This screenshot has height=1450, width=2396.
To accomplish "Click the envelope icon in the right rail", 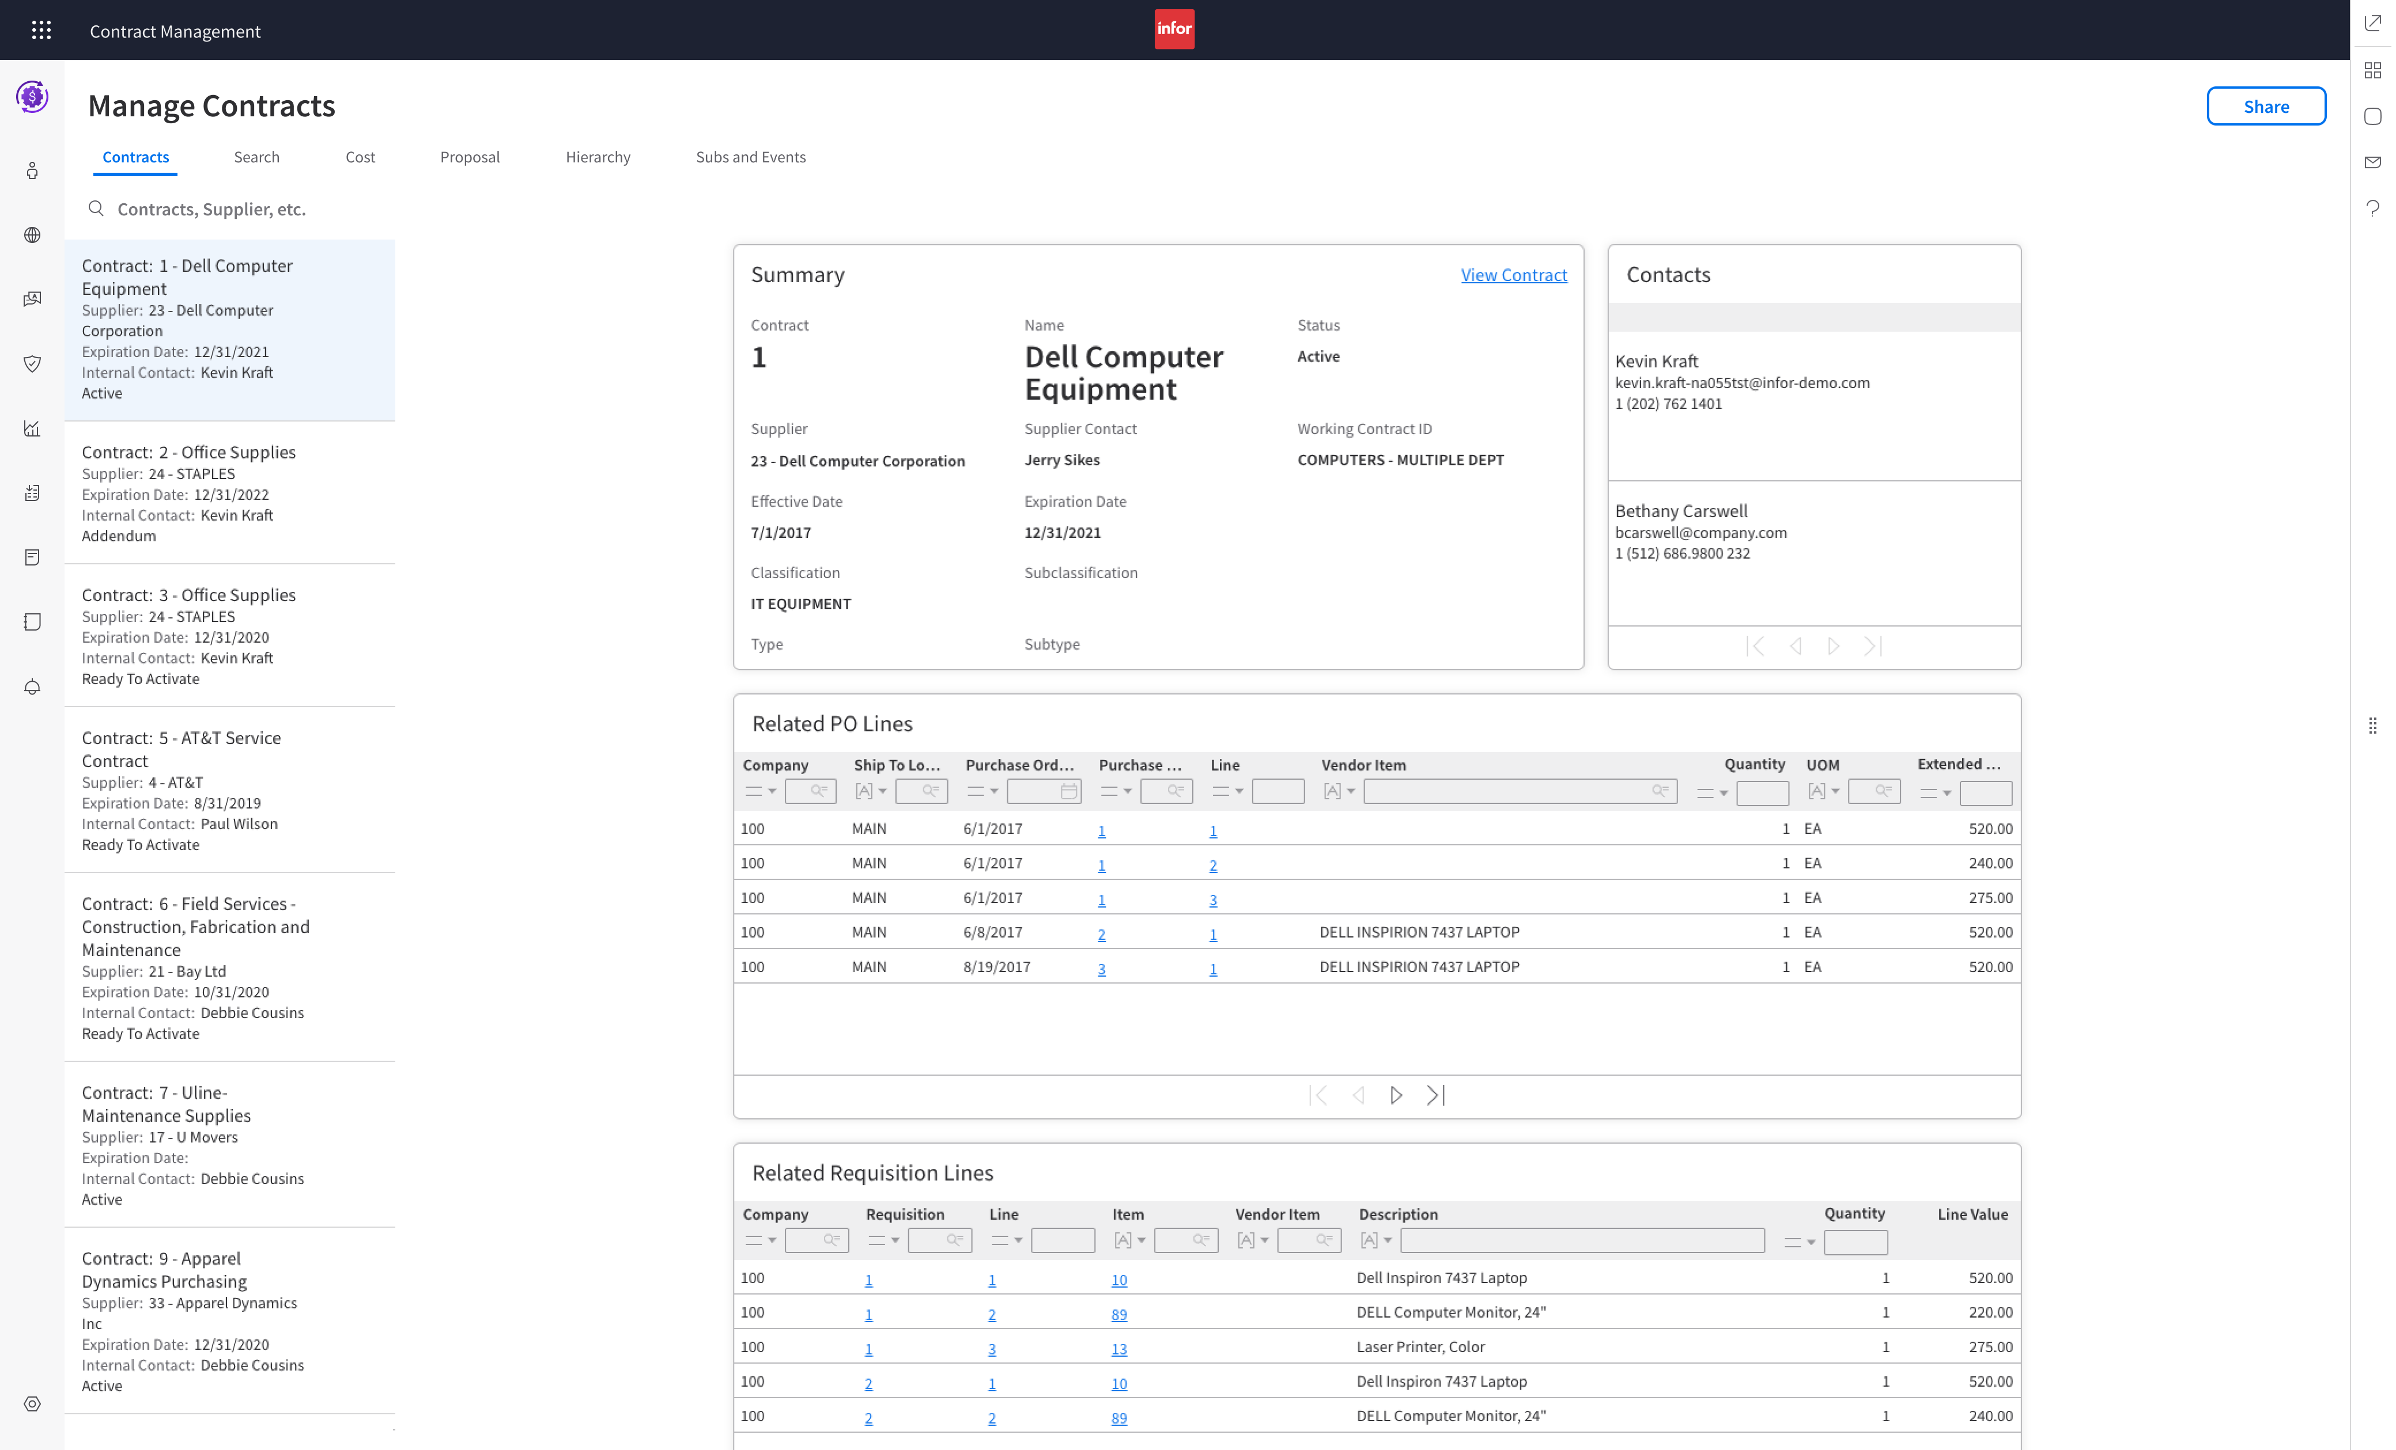I will pyautogui.click(x=2373, y=162).
